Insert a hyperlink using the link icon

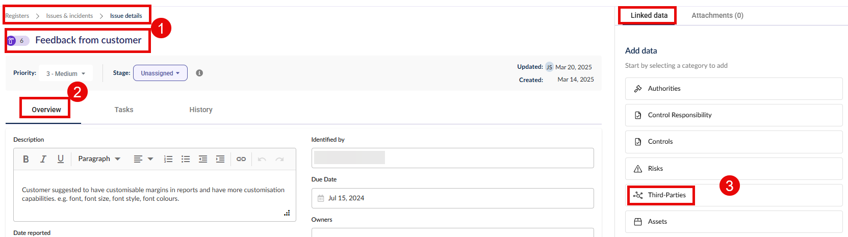tap(241, 159)
